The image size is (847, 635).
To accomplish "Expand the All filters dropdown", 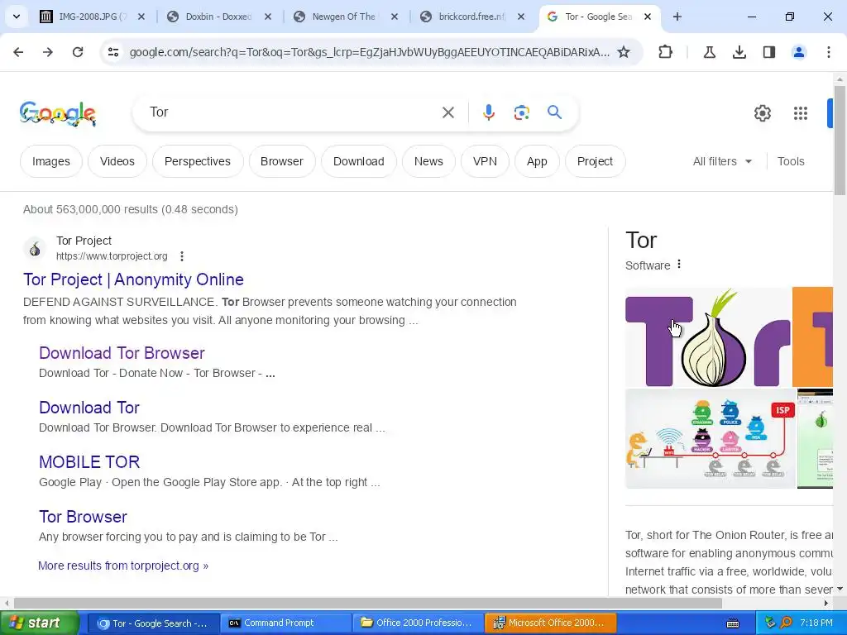I will coord(722,161).
